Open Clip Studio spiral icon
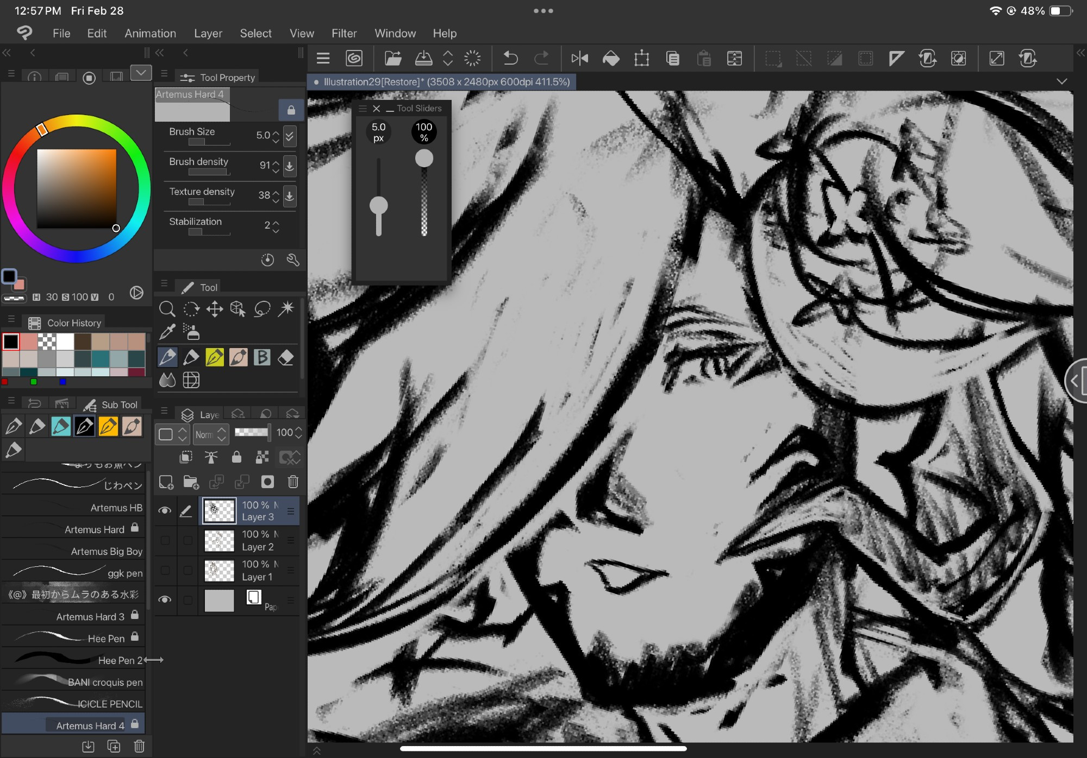The image size is (1087, 758). (354, 58)
